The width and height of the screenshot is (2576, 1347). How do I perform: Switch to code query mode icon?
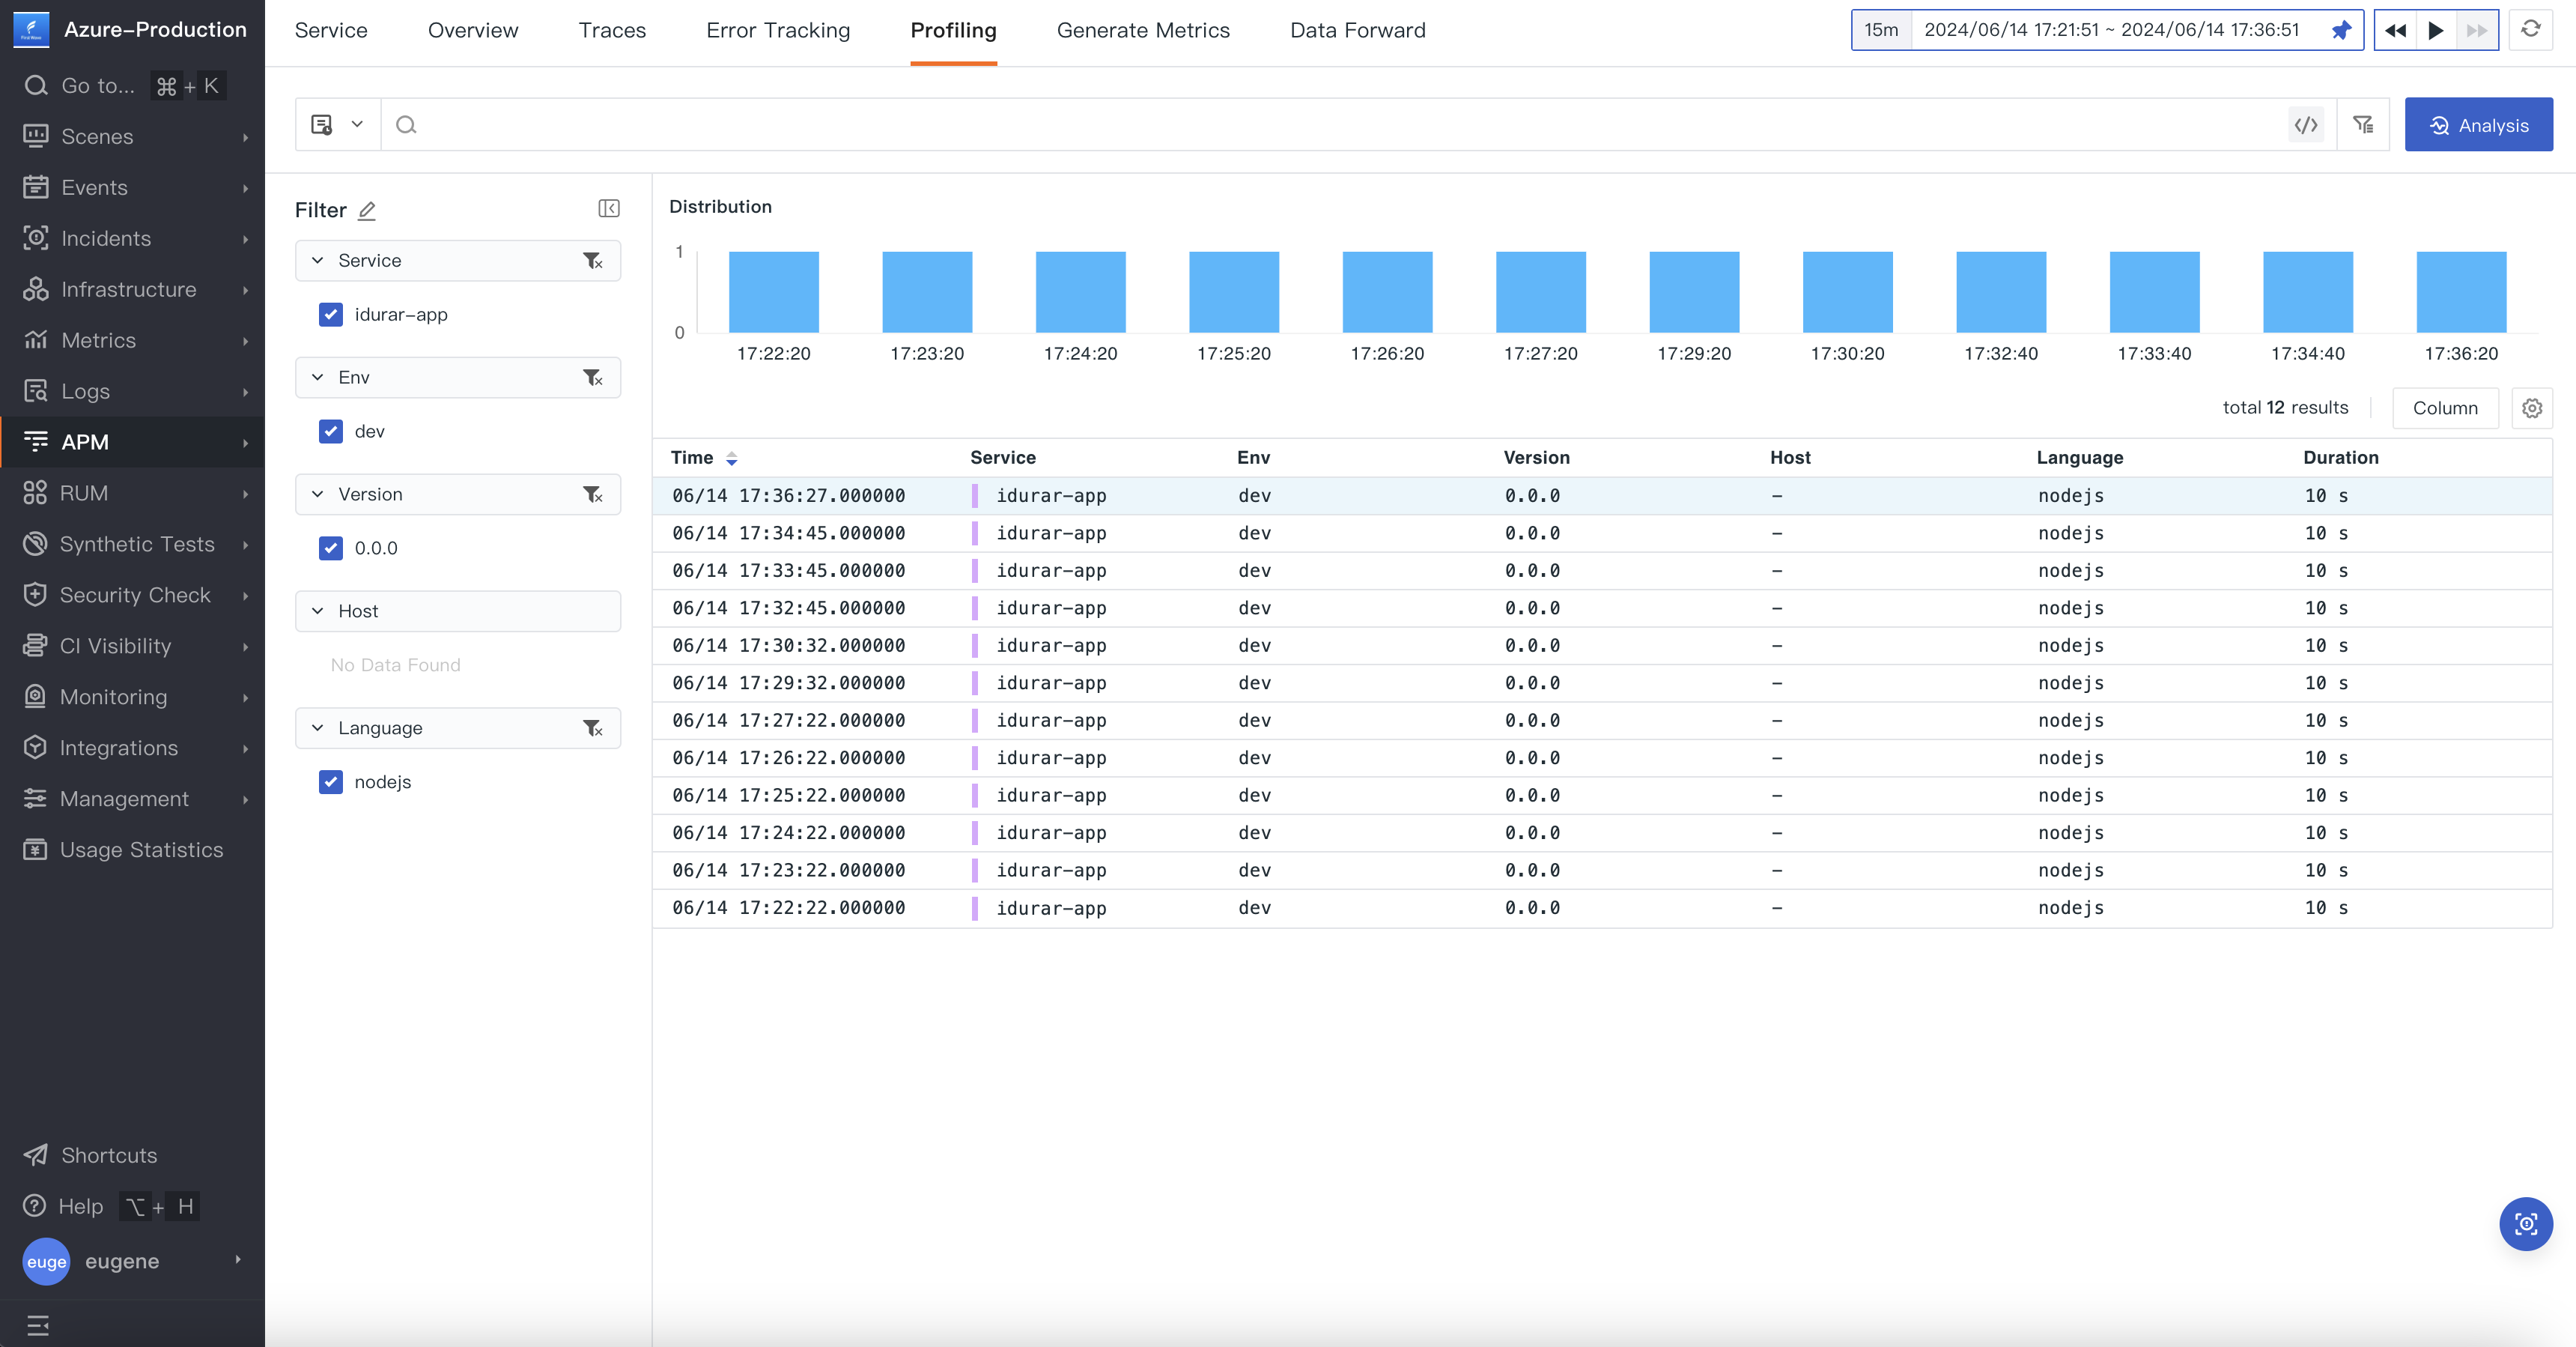point(2306,124)
